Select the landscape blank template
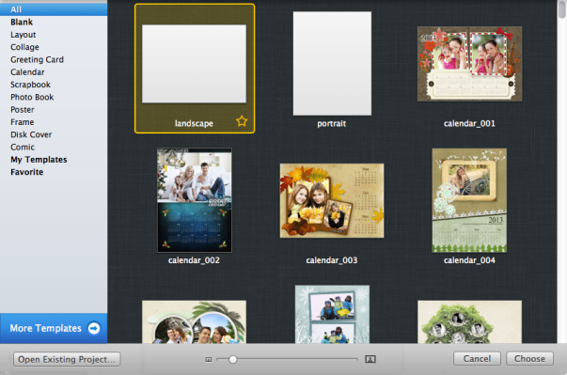This screenshot has width=567, height=375. point(195,64)
